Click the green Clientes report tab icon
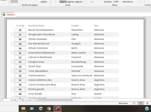The image size is (151, 112). (4, 15)
